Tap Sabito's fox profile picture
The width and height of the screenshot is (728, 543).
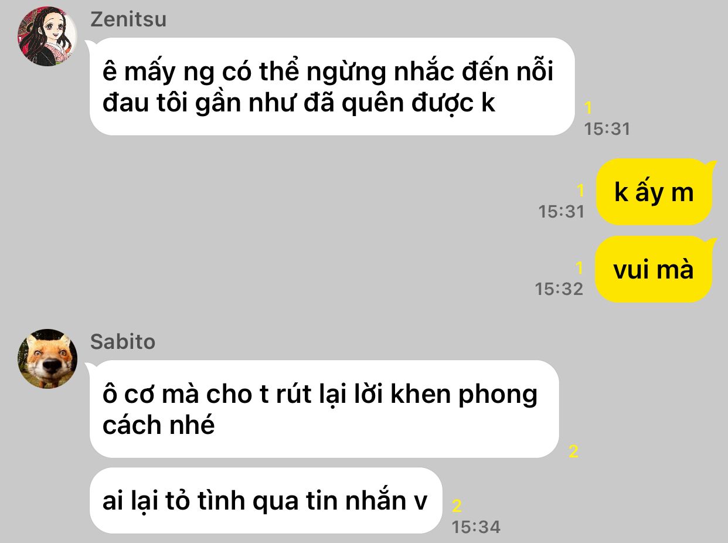pyautogui.click(x=47, y=359)
